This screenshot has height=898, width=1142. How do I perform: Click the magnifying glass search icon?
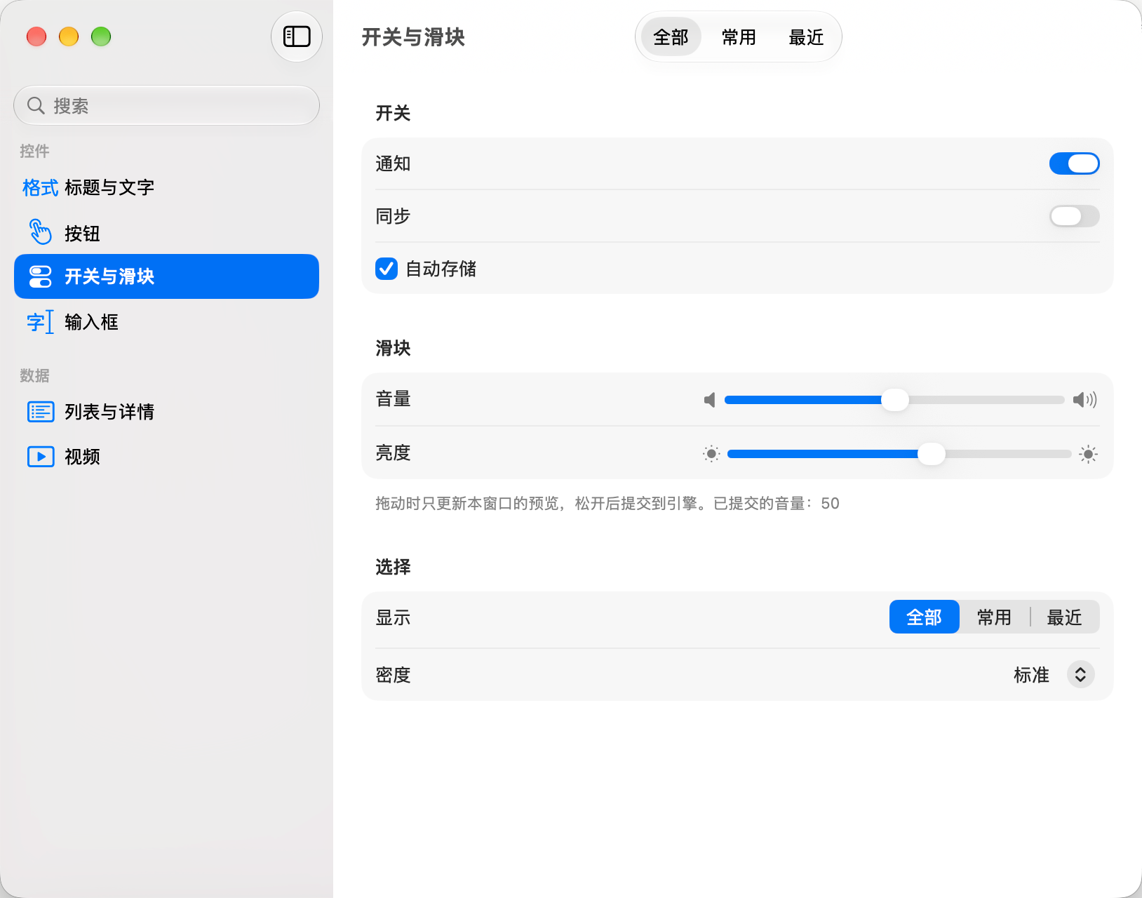pos(36,106)
